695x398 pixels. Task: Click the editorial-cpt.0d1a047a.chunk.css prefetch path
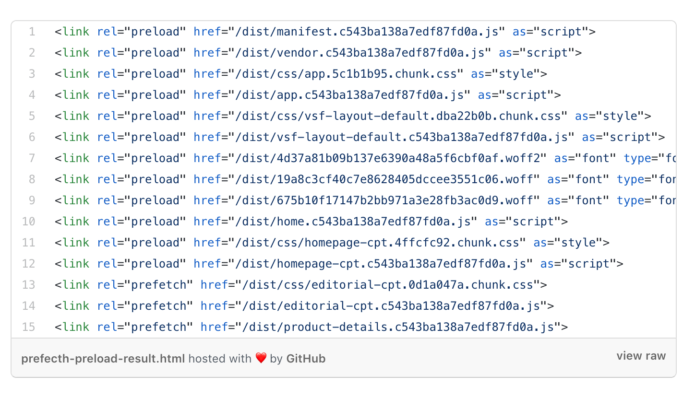tap(387, 285)
